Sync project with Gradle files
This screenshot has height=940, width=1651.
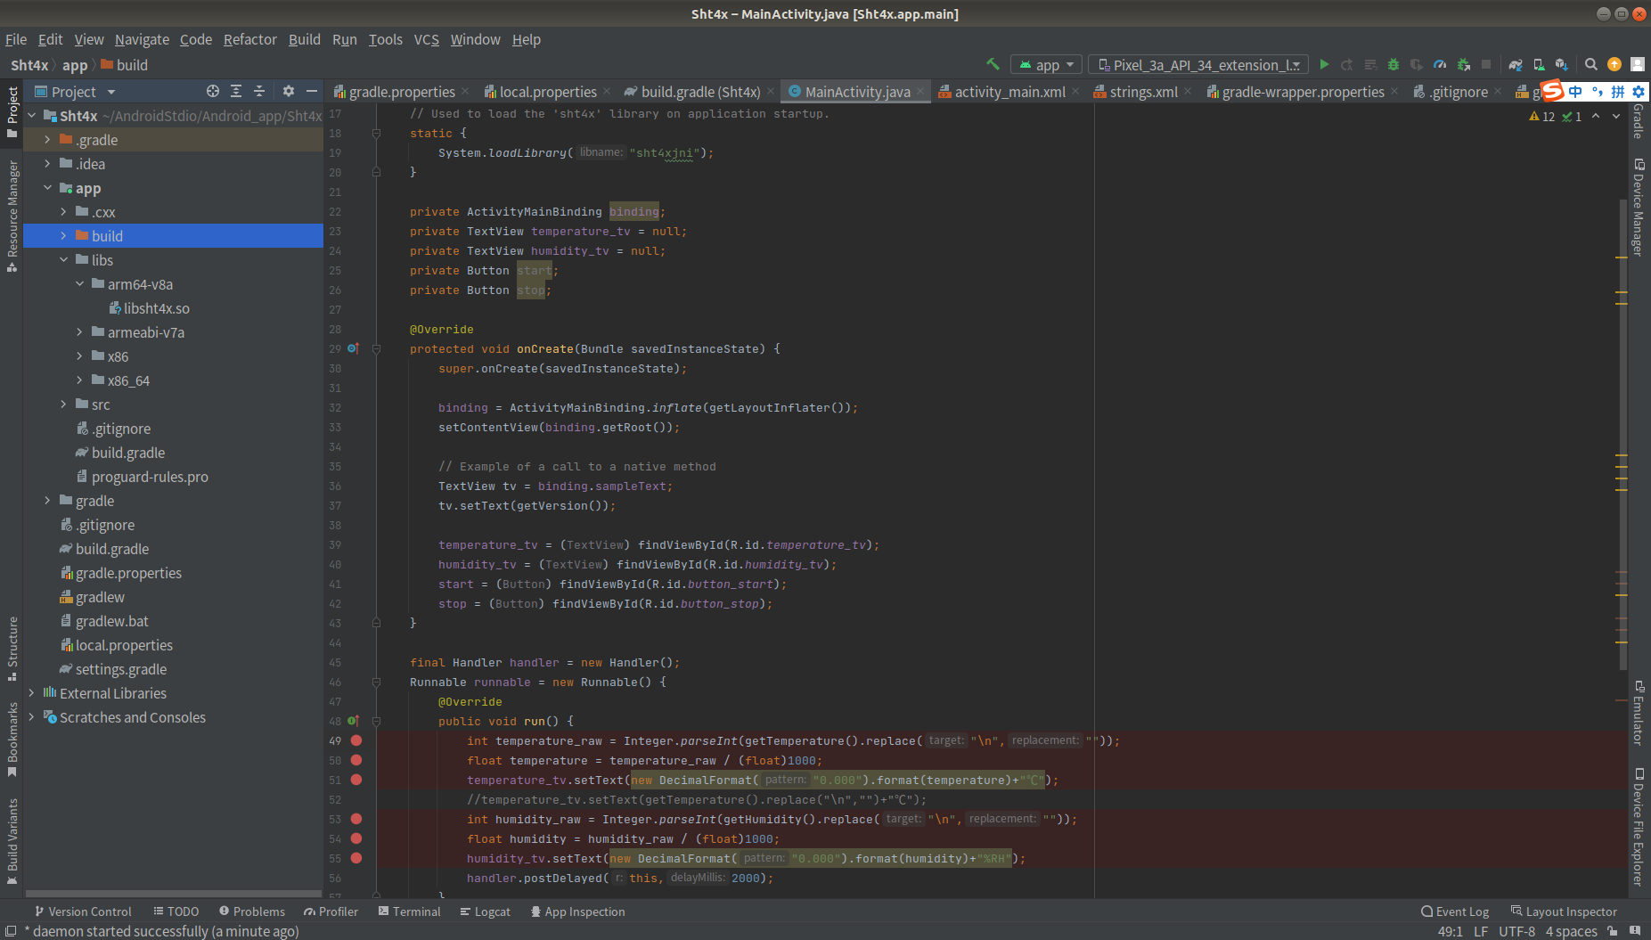1516,65
